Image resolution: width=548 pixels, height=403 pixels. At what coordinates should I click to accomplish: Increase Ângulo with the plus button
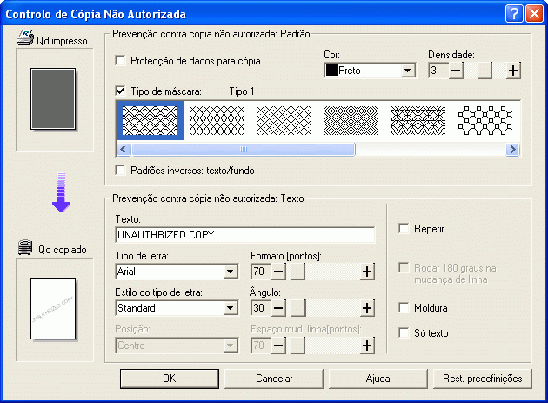(x=367, y=308)
